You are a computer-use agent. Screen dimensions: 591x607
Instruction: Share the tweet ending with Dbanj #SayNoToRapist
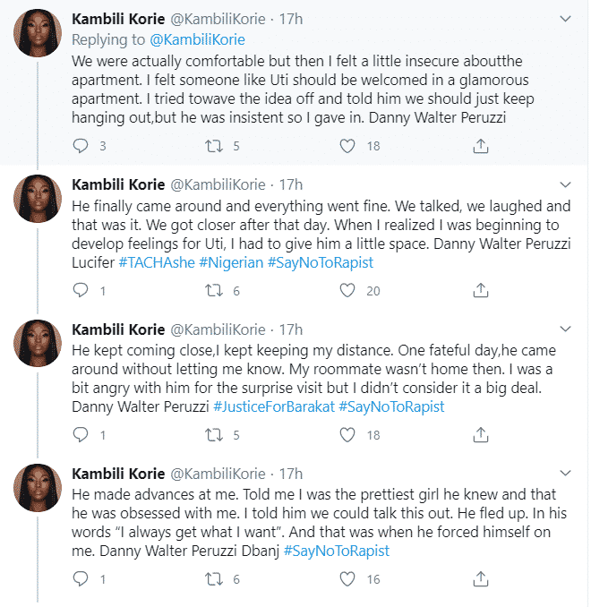[481, 579]
